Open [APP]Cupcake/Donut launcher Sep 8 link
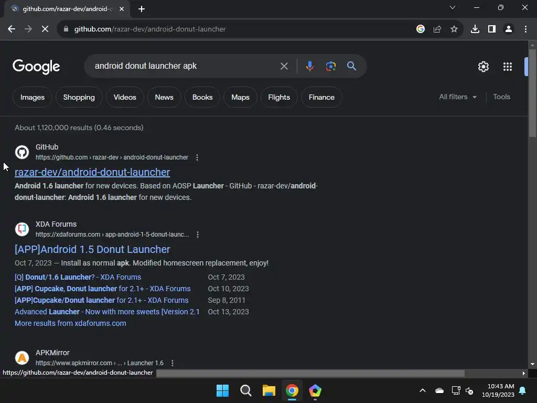Image resolution: width=537 pixels, height=403 pixels. pos(101,300)
